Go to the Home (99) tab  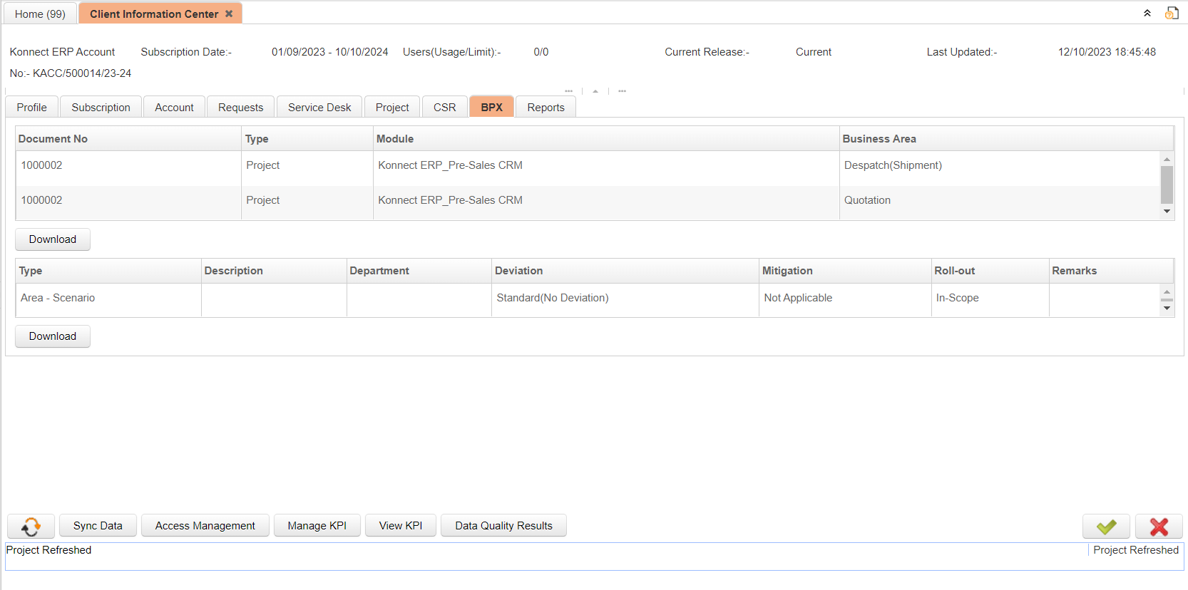[40, 14]
